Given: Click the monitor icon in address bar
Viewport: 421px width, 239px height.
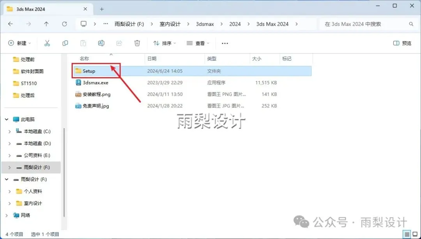Looking at the screenshot, I should (84, 24).
